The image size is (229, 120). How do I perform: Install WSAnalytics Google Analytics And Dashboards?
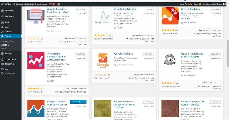81,54
